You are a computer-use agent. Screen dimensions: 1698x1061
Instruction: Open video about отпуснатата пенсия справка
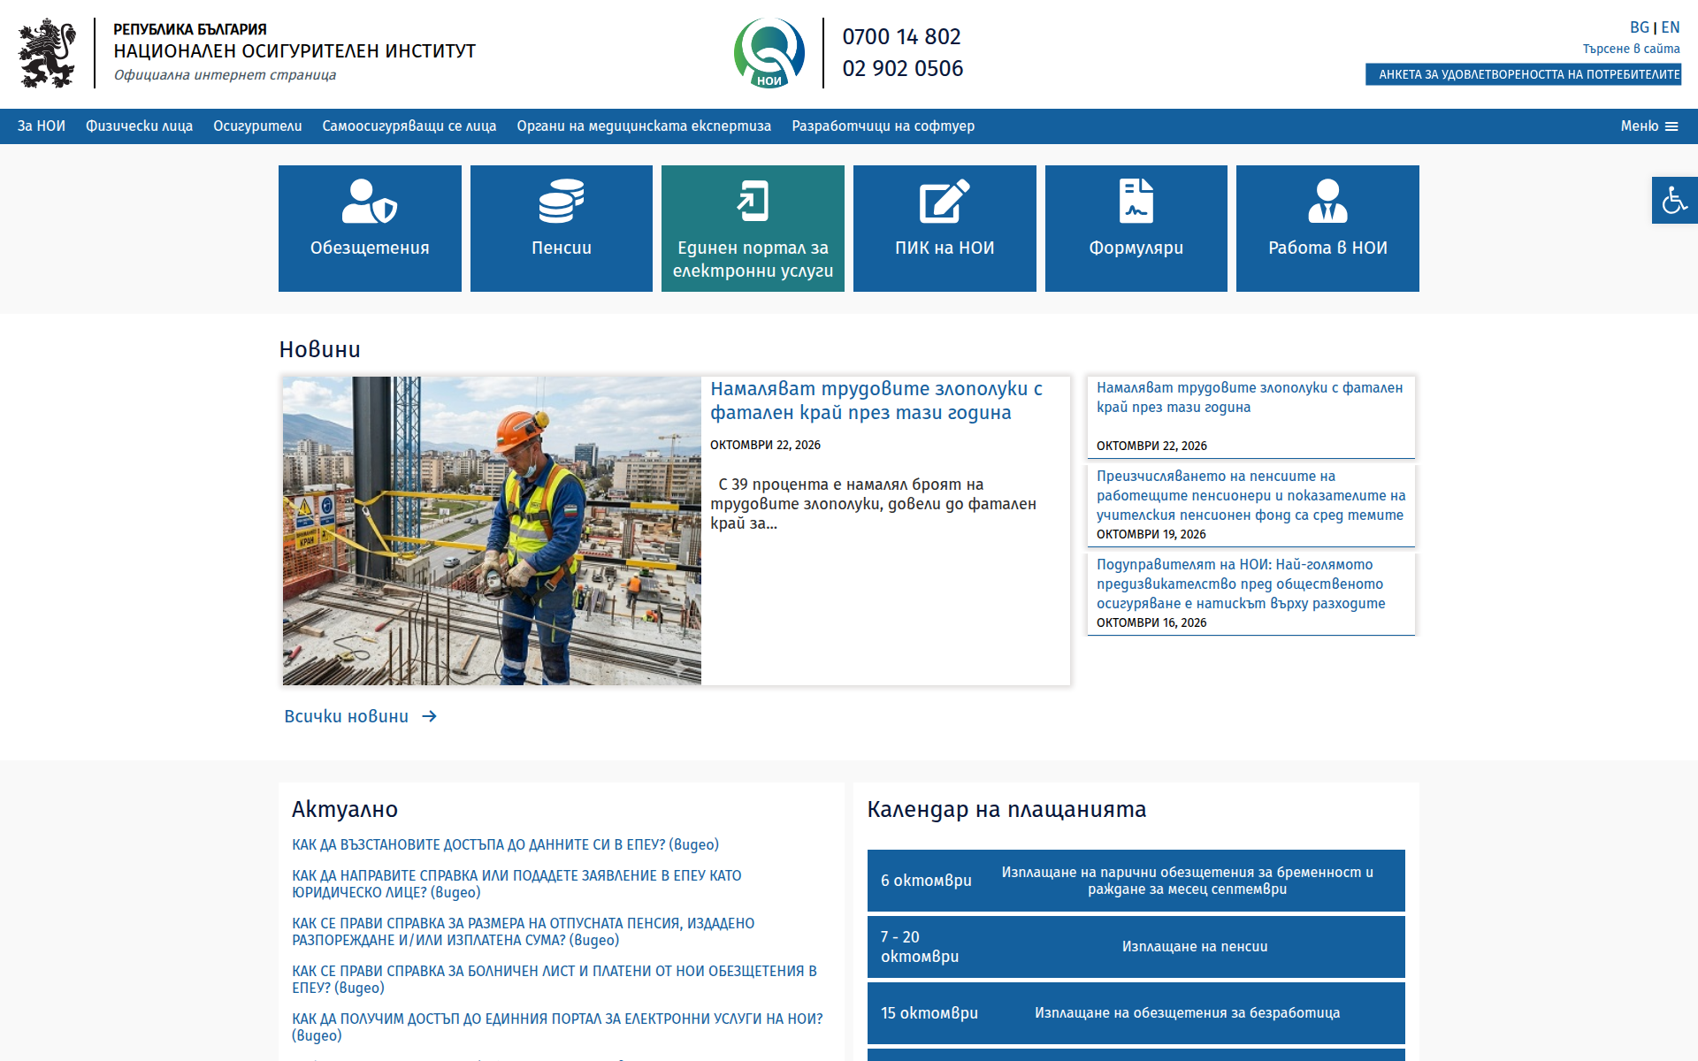(x=523, y=932)
